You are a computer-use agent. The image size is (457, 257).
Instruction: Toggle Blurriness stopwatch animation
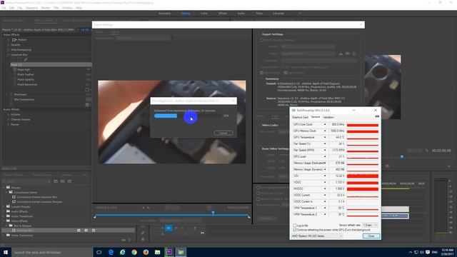point(11,94)
